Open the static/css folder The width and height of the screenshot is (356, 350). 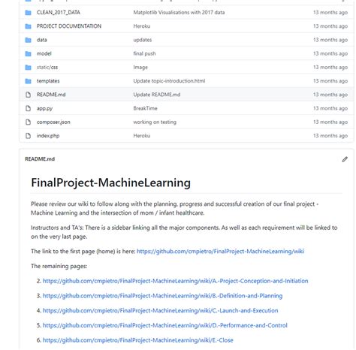coord(47,68)
